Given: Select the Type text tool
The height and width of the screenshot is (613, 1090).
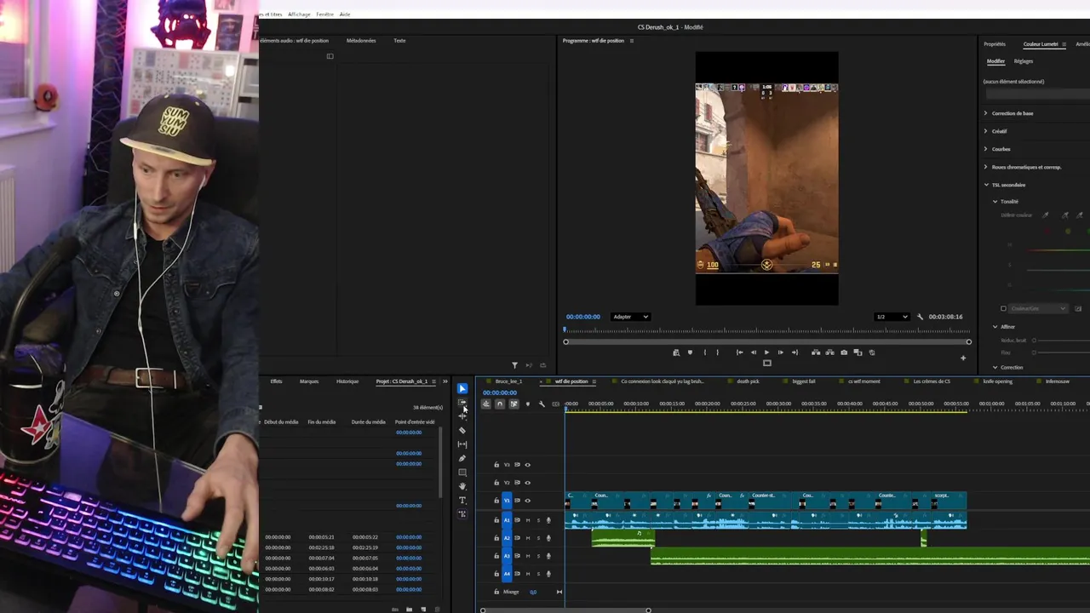Looking at the screenshot, I should point(462,500).
